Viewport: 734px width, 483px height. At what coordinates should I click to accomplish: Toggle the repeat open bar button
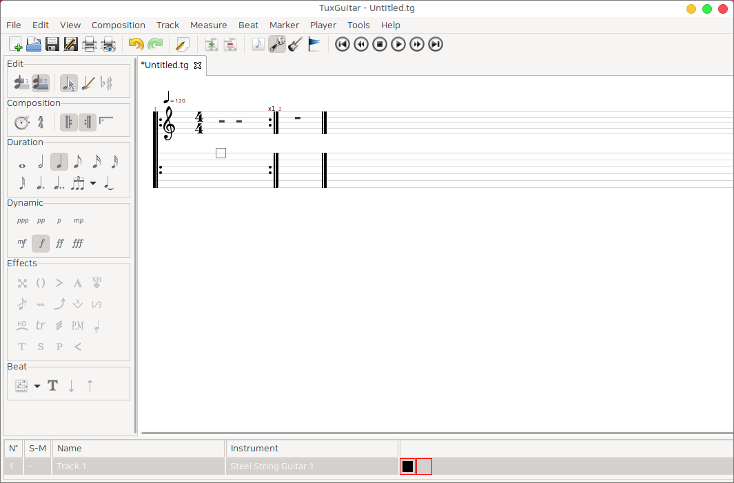(x=68, y=122)
